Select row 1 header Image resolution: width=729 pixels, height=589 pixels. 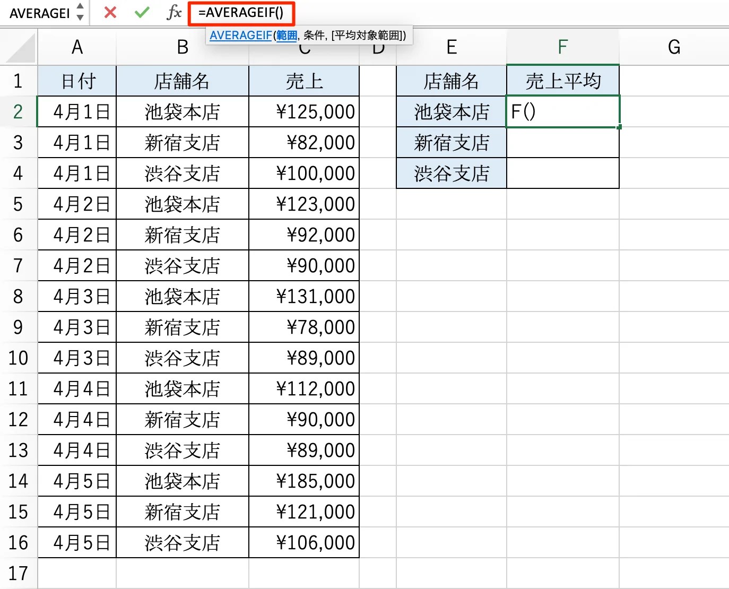click(x=18, y=81)
